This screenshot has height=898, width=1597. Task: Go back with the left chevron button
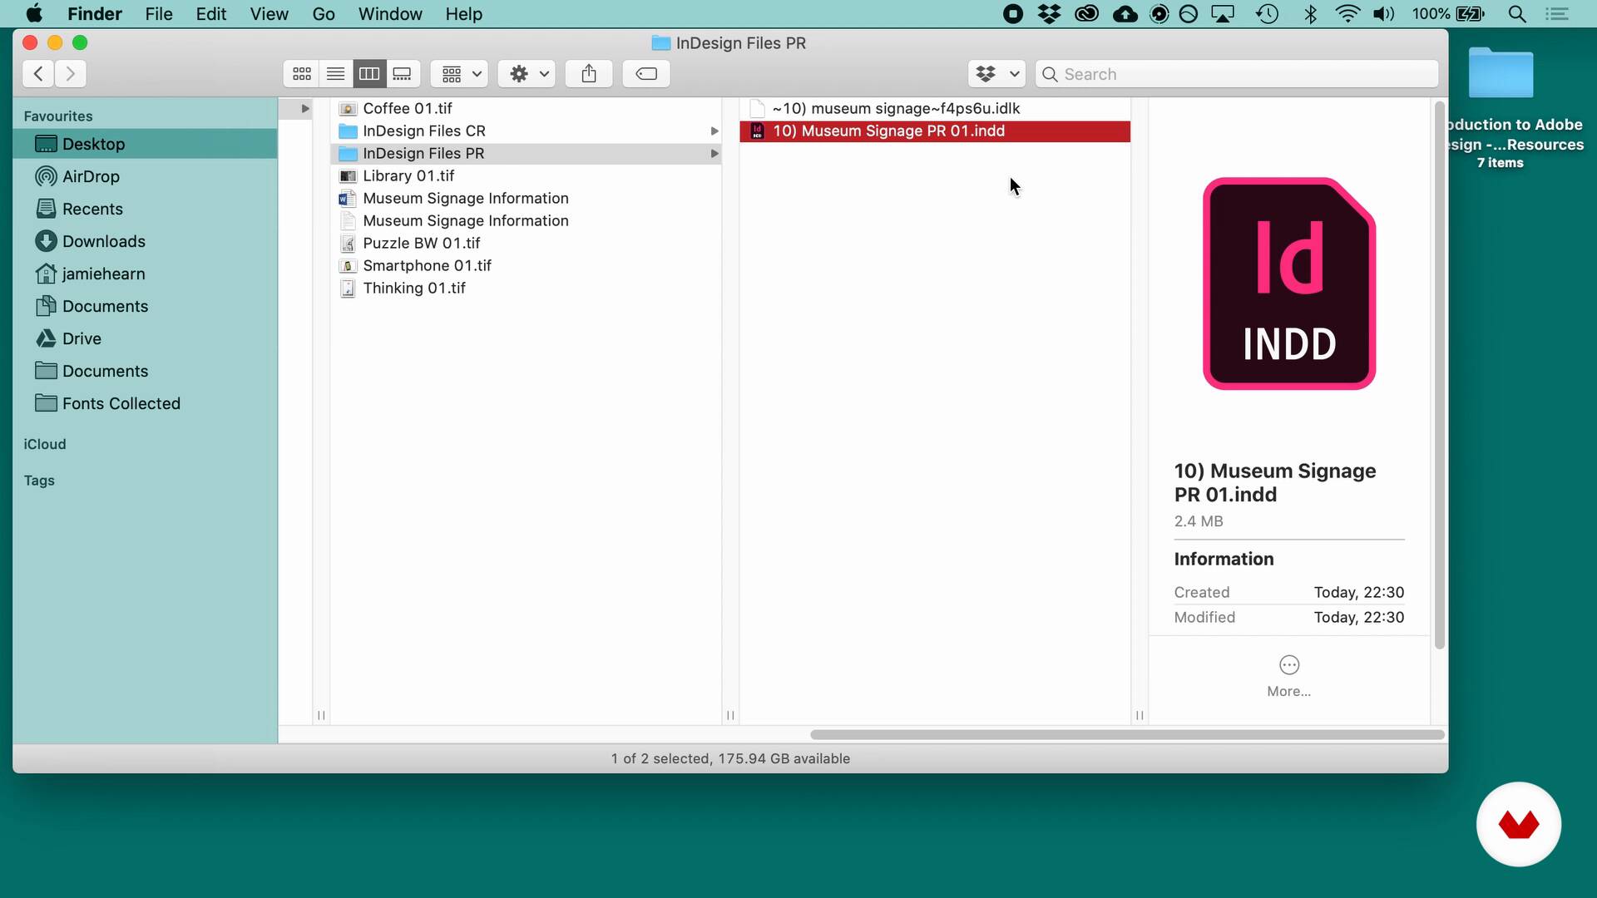coord(38,74)
